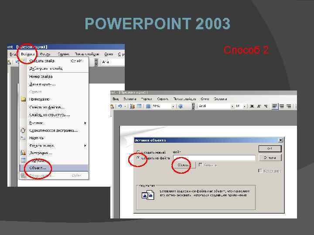Open the Сервис menu in left window
This screenshot has width=314, height=235.
(64, 54)
